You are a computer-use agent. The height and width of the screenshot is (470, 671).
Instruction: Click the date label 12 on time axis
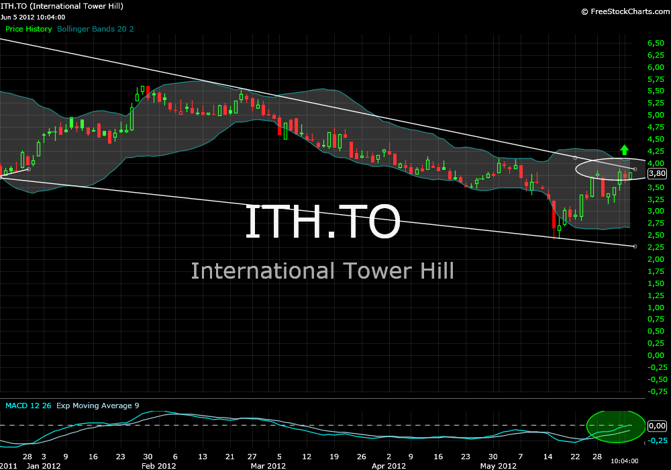coord(307,457)
